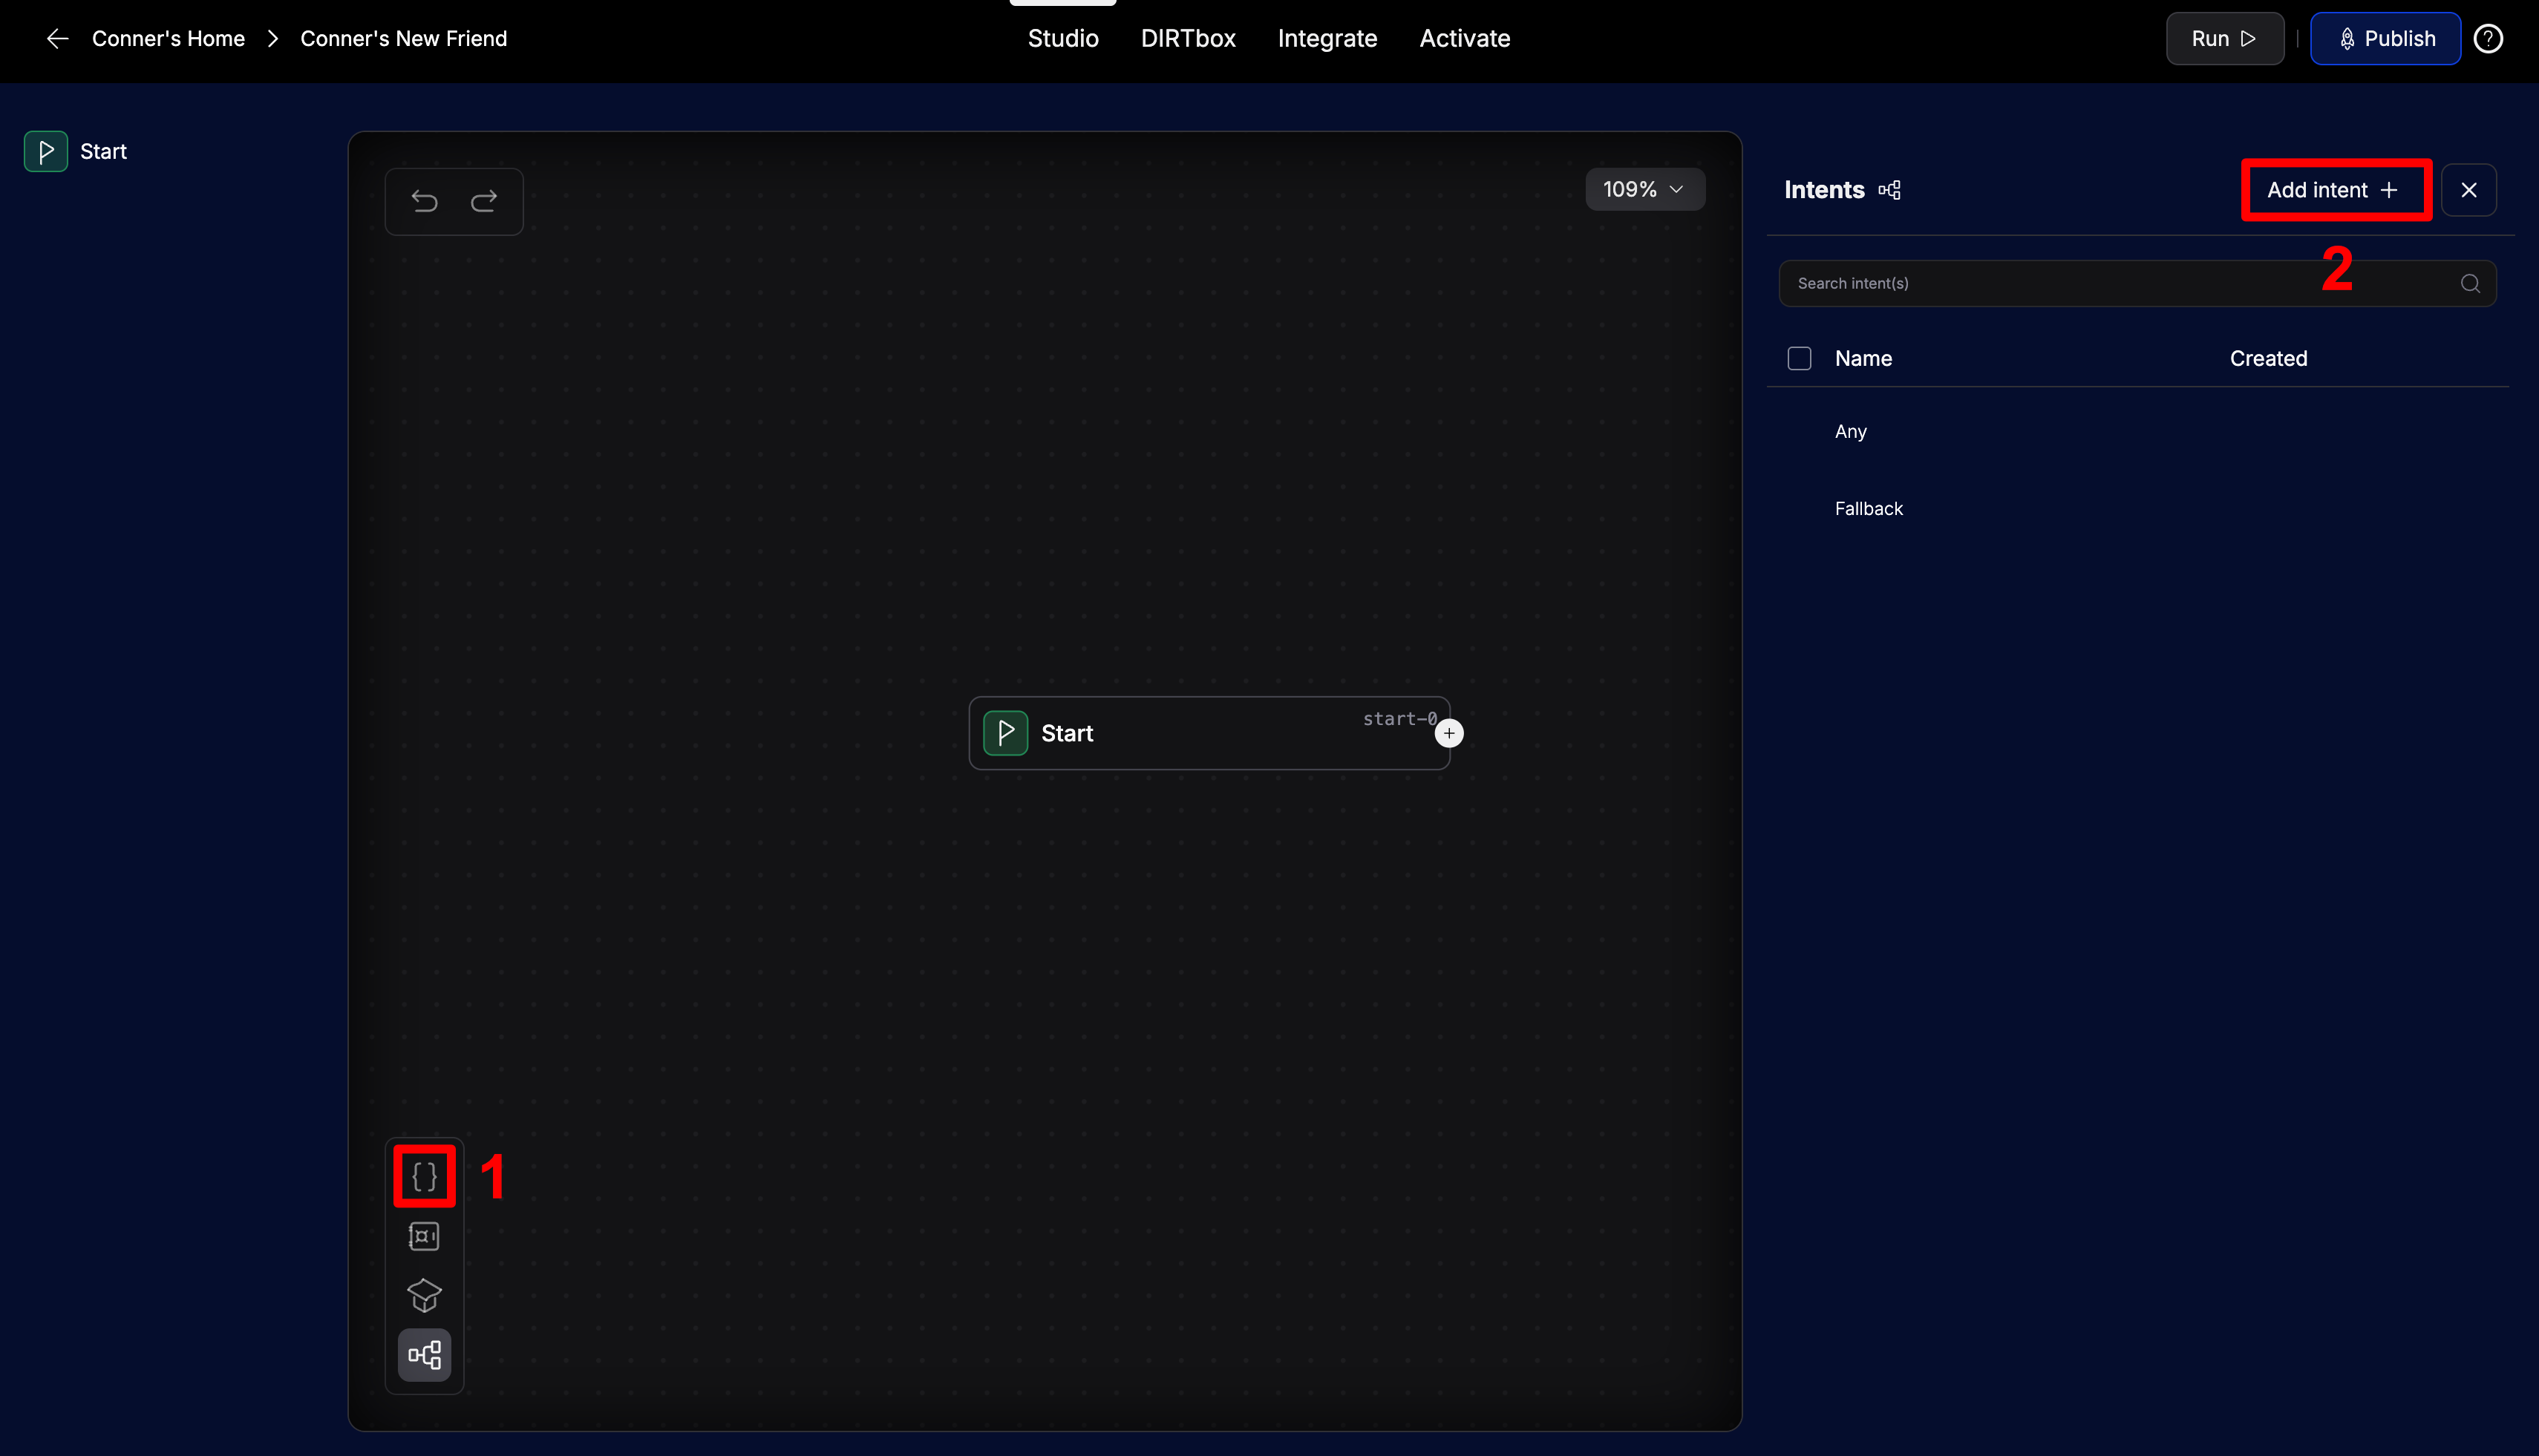Screen dimensions: 2539x1456
Task: Click the search magnifier icon
Action: click(2470, 284)
